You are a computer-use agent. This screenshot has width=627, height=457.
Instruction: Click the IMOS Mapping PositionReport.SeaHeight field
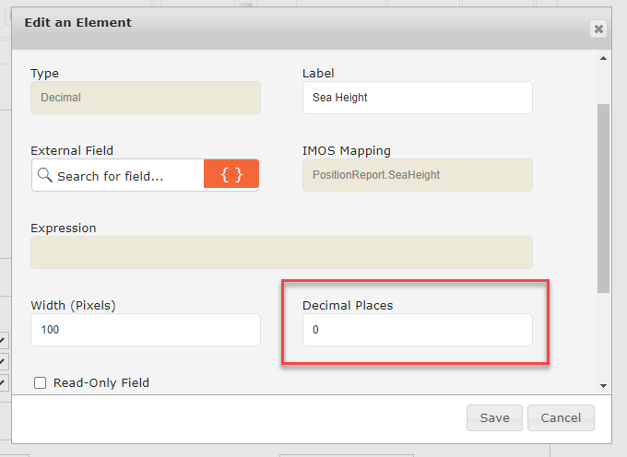[417, 175]
